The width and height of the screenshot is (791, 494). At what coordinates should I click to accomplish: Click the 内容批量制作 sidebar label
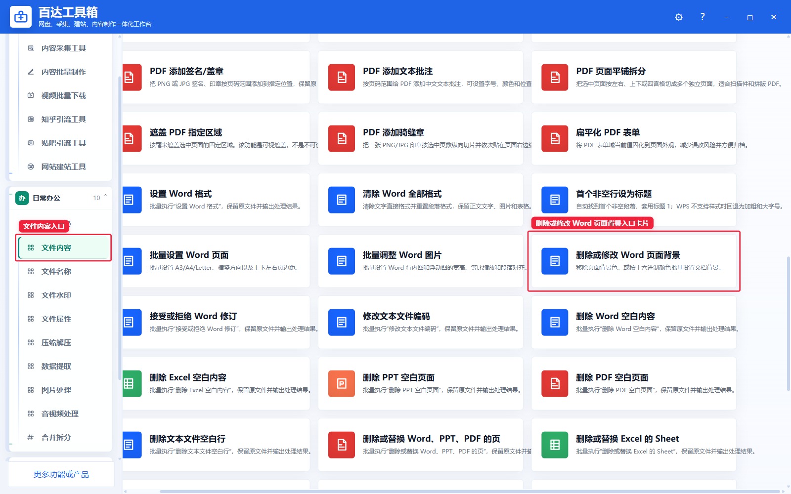(x=64, y=72)
